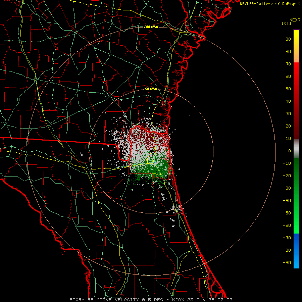Image resolution: width=302 pixels, height=302 pixels.
Task: Click the 60 value on the velocity scale
Action: click(288, 77)
